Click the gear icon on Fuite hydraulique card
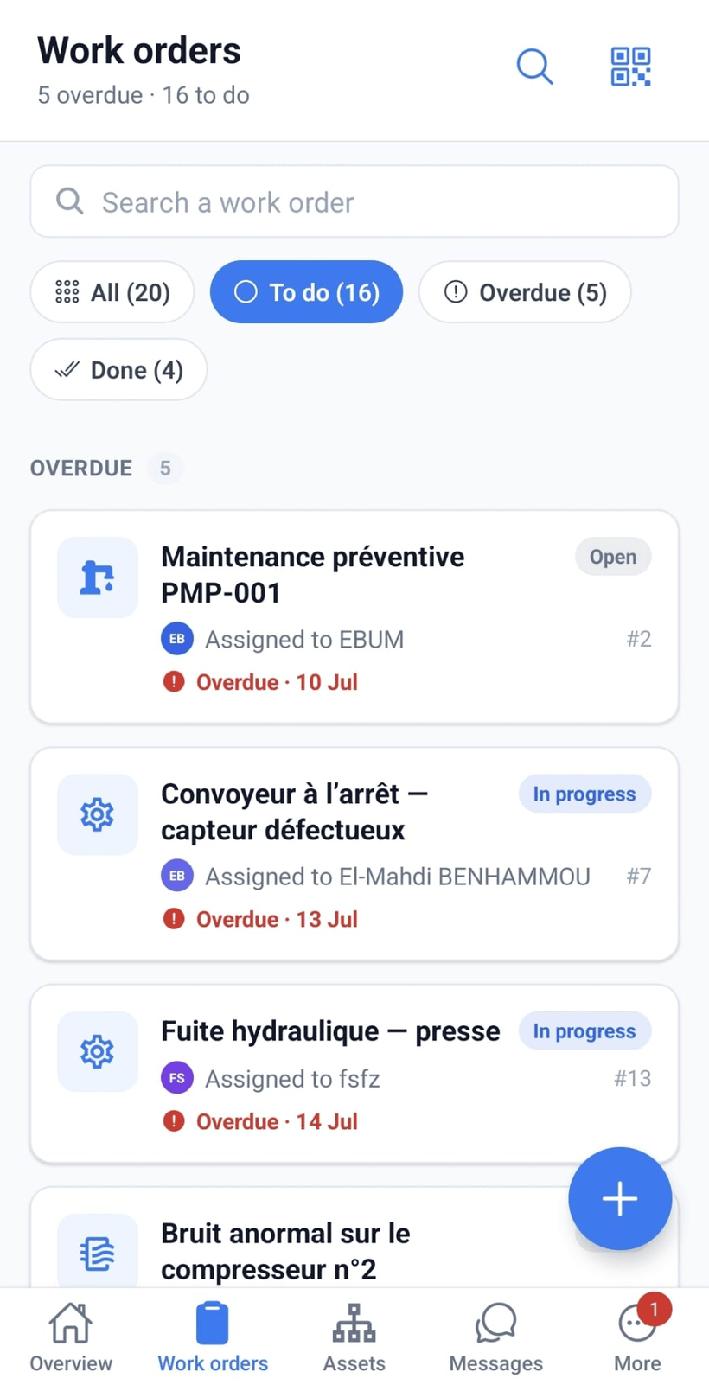709x1391 pixels. (x=98, y=1051)
